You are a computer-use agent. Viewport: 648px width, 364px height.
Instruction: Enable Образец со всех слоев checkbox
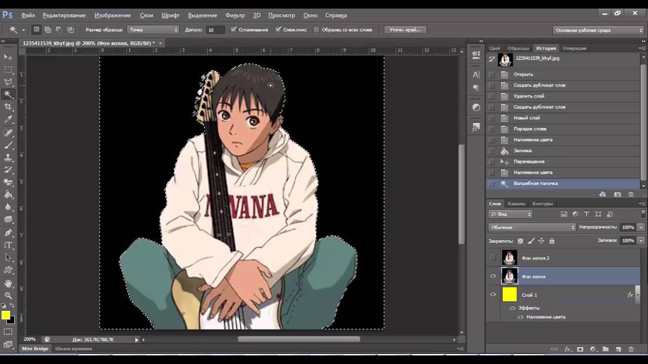click(x=316, y=30)
